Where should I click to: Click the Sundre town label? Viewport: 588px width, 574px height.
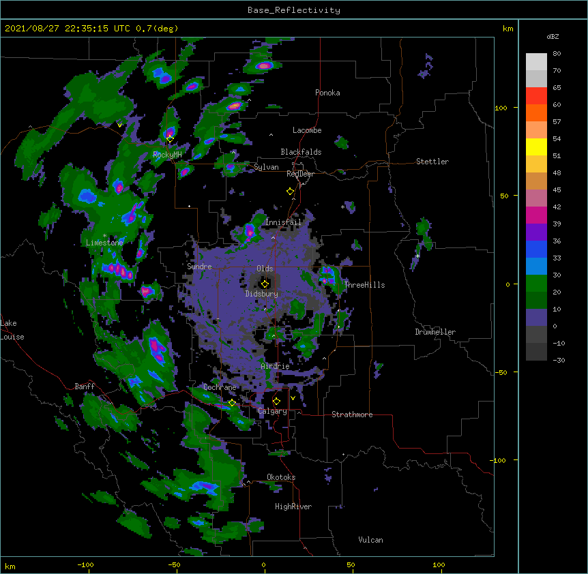tap(199, 267)
